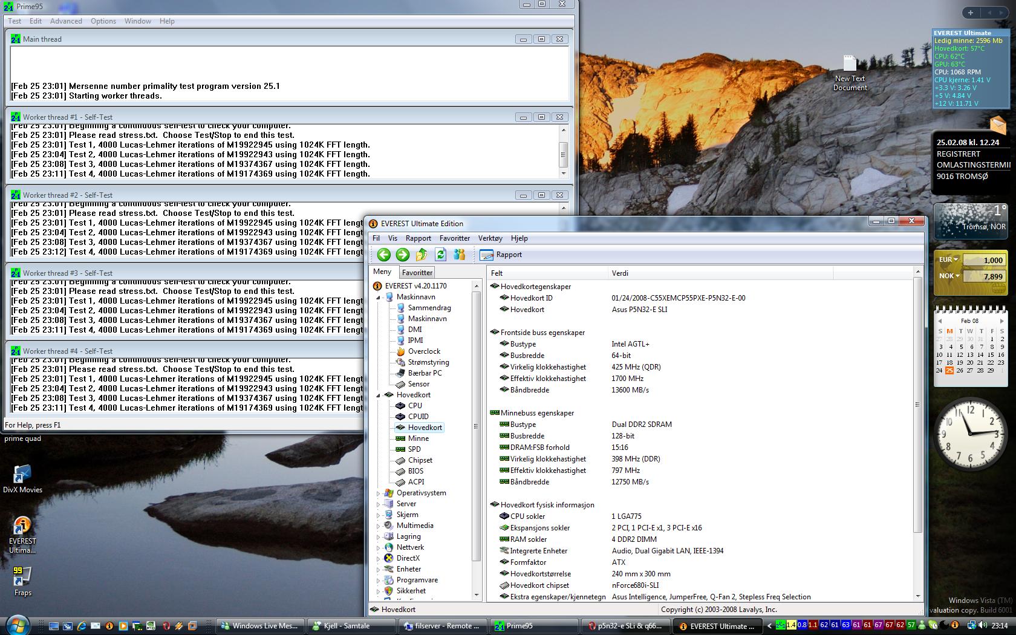Click the green Forward arrow in EVEREST toolbar
The width and height of the screenshot is (1016, 635).
point(403,255)
